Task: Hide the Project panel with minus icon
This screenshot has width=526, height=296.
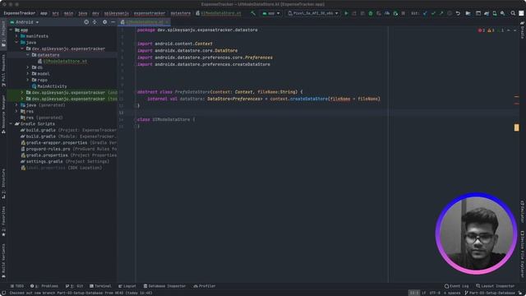Action: pos(113,22)
